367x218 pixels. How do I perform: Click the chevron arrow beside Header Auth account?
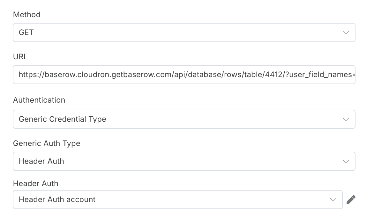[333, 200]
